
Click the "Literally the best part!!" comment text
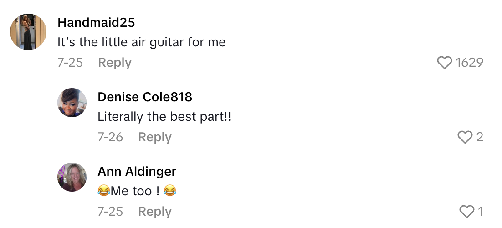click(x=164, y=117)
